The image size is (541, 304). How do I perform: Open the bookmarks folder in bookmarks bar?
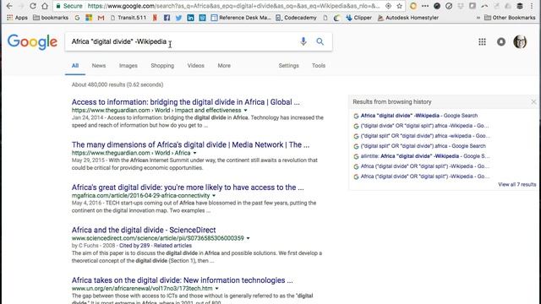click(51, 17)
